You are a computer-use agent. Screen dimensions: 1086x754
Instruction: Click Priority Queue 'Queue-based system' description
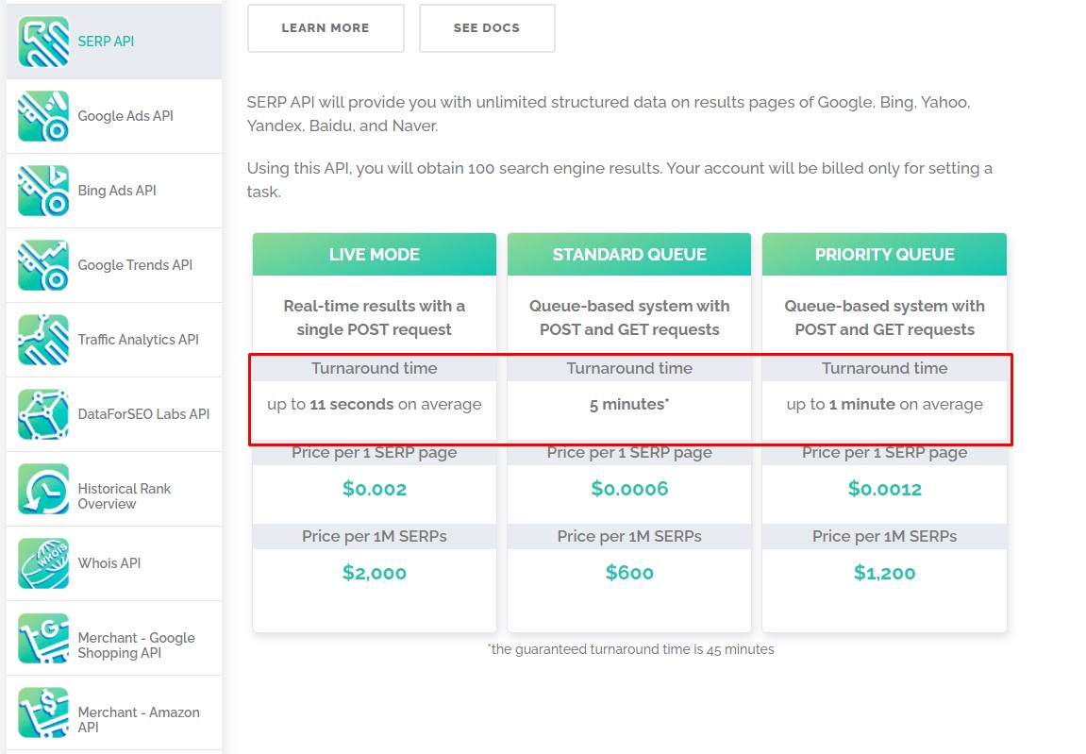[x=884, y=317]
